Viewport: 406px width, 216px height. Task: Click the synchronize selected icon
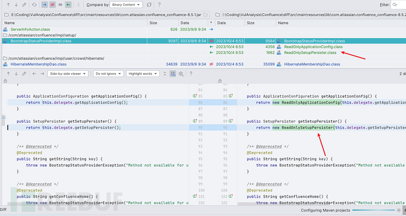click(x=78, y=5)
